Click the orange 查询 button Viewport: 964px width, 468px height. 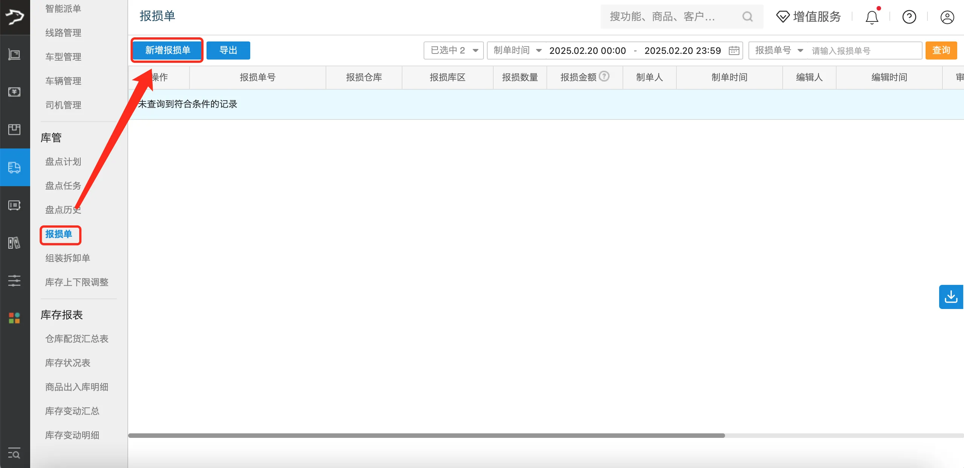tap(941, 50)
